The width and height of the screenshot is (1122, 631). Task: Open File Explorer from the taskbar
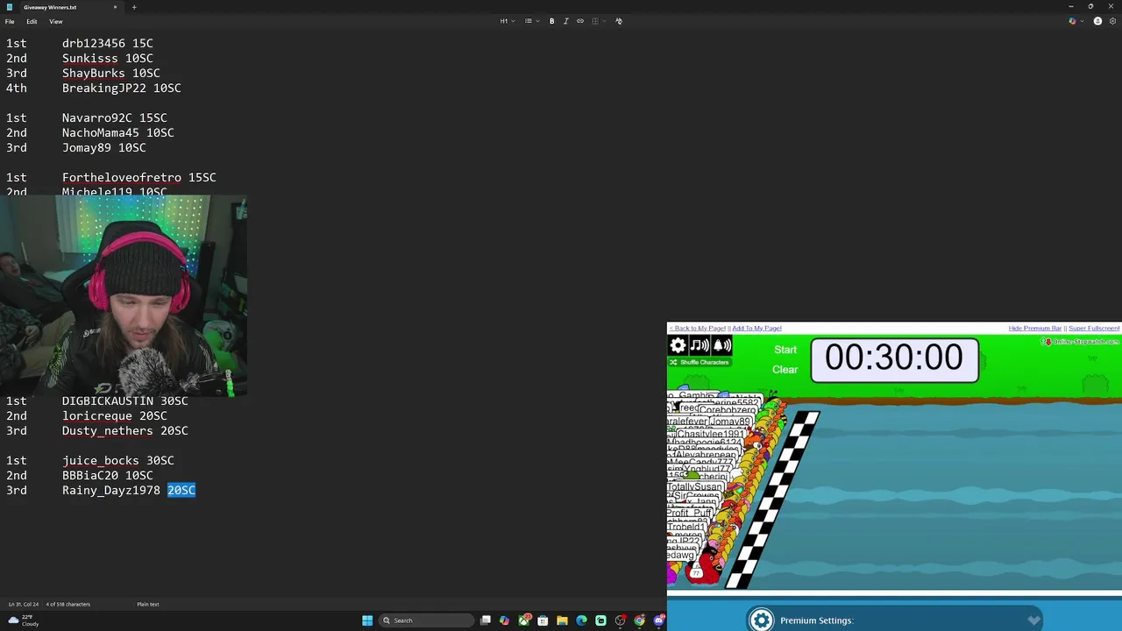pyautogui.click(x=562, y=620)
